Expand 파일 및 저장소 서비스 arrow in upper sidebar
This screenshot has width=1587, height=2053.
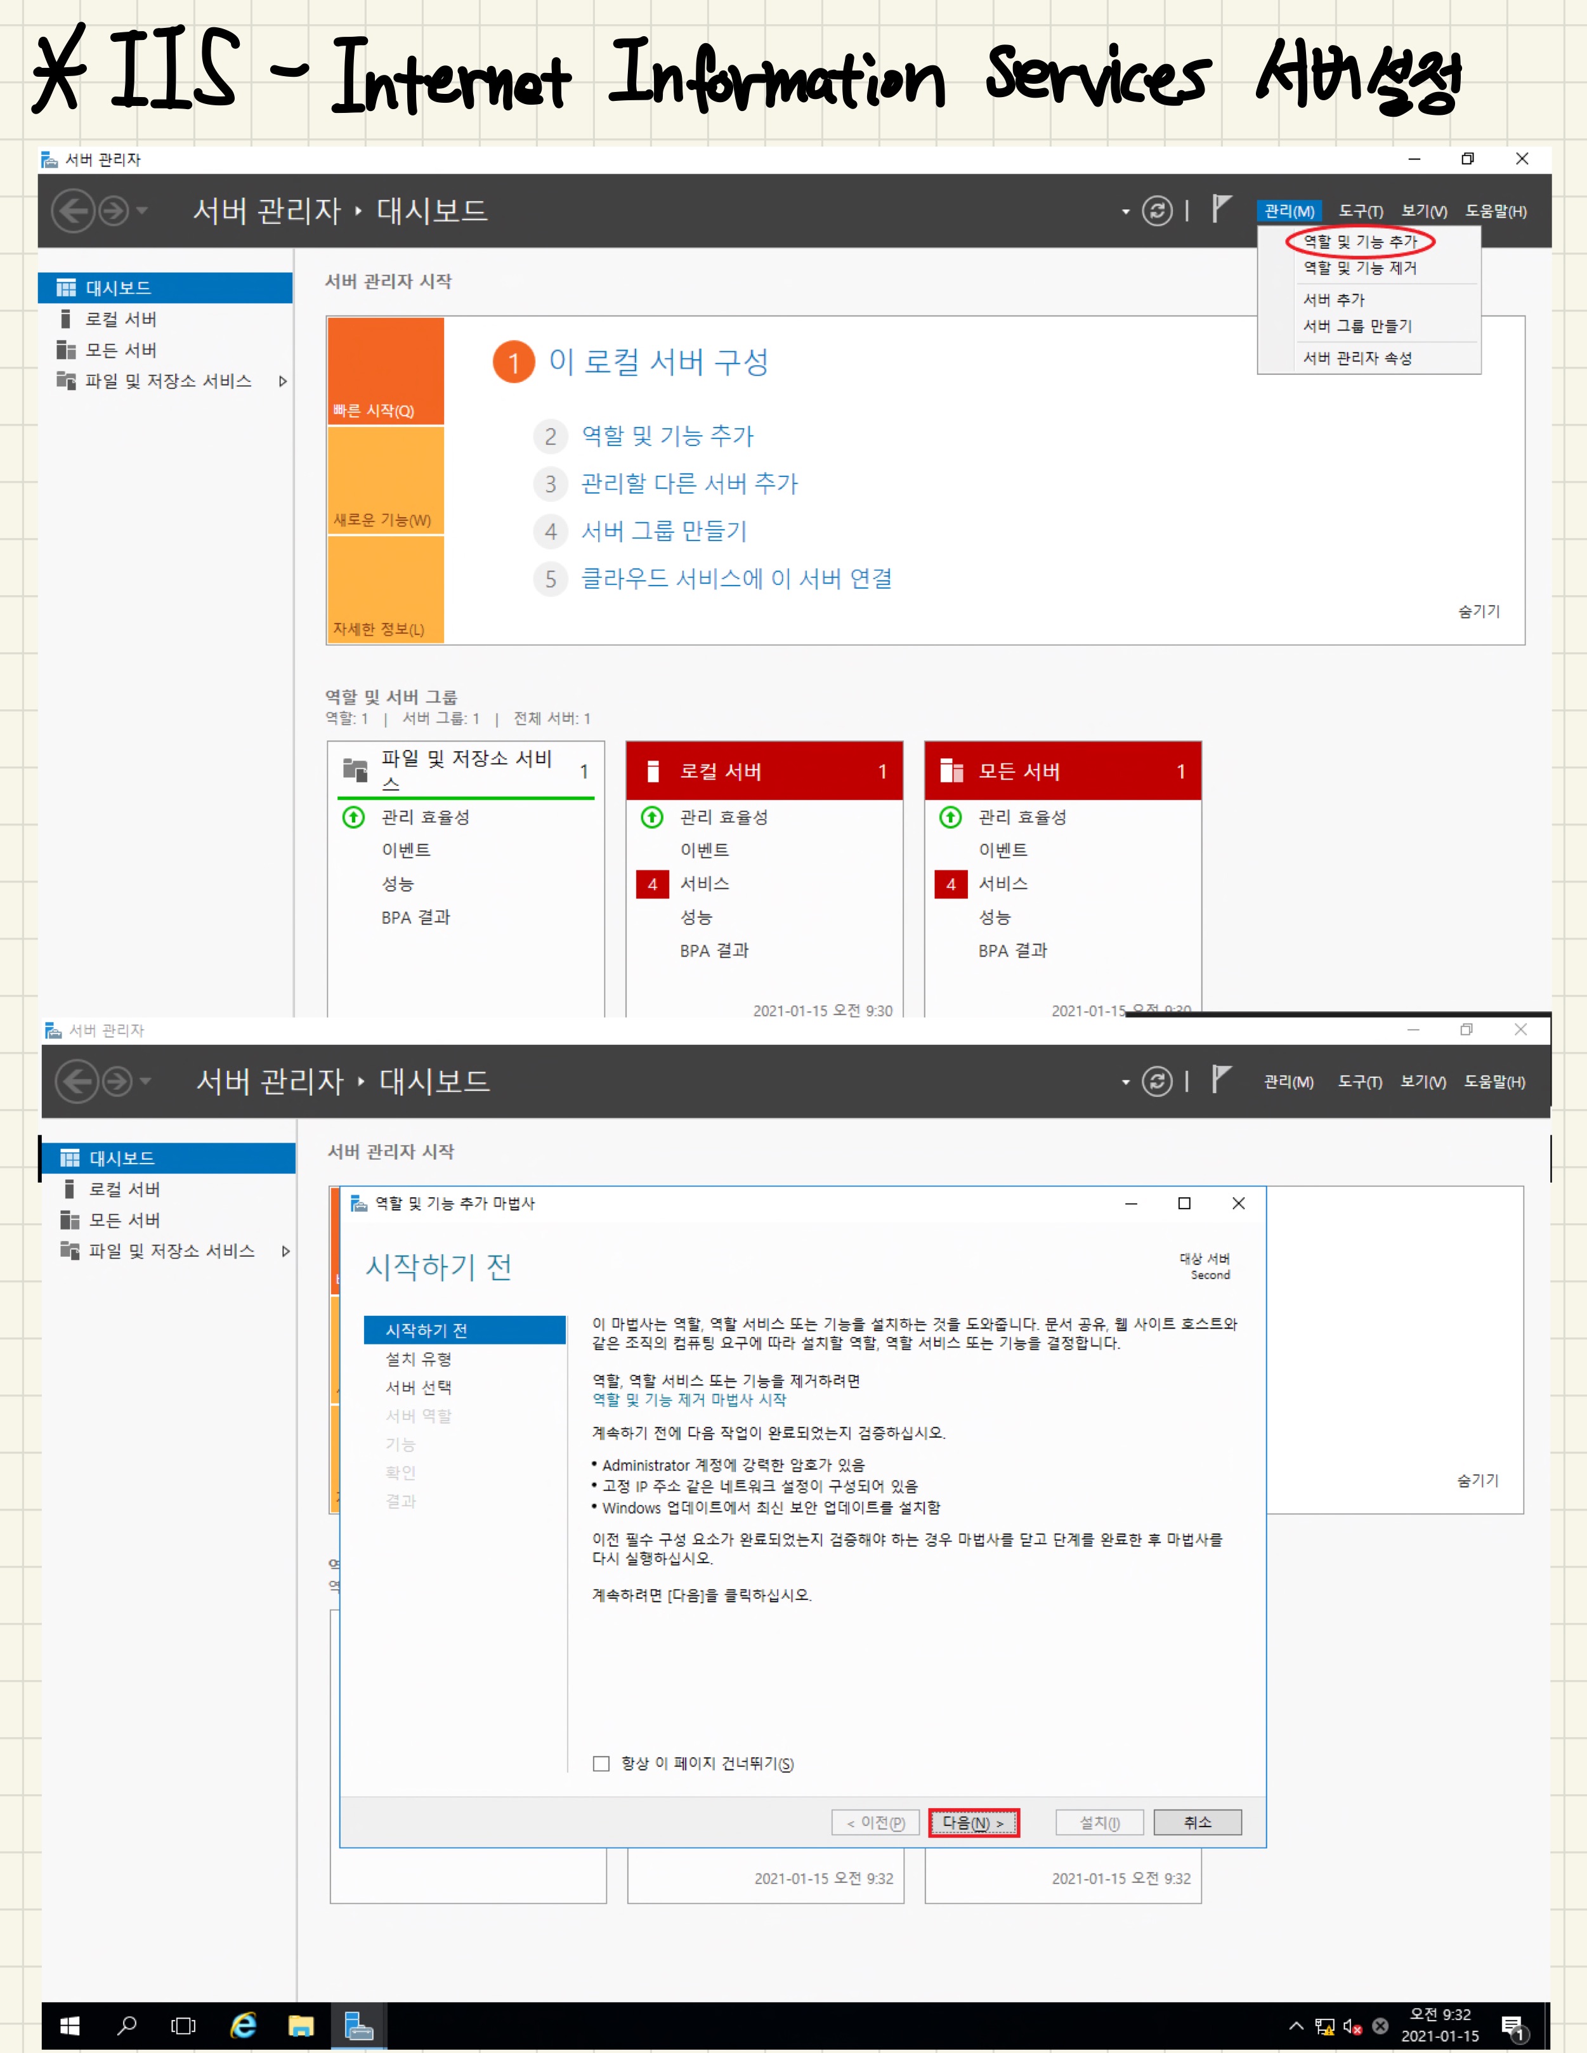[x=282, y=382]
